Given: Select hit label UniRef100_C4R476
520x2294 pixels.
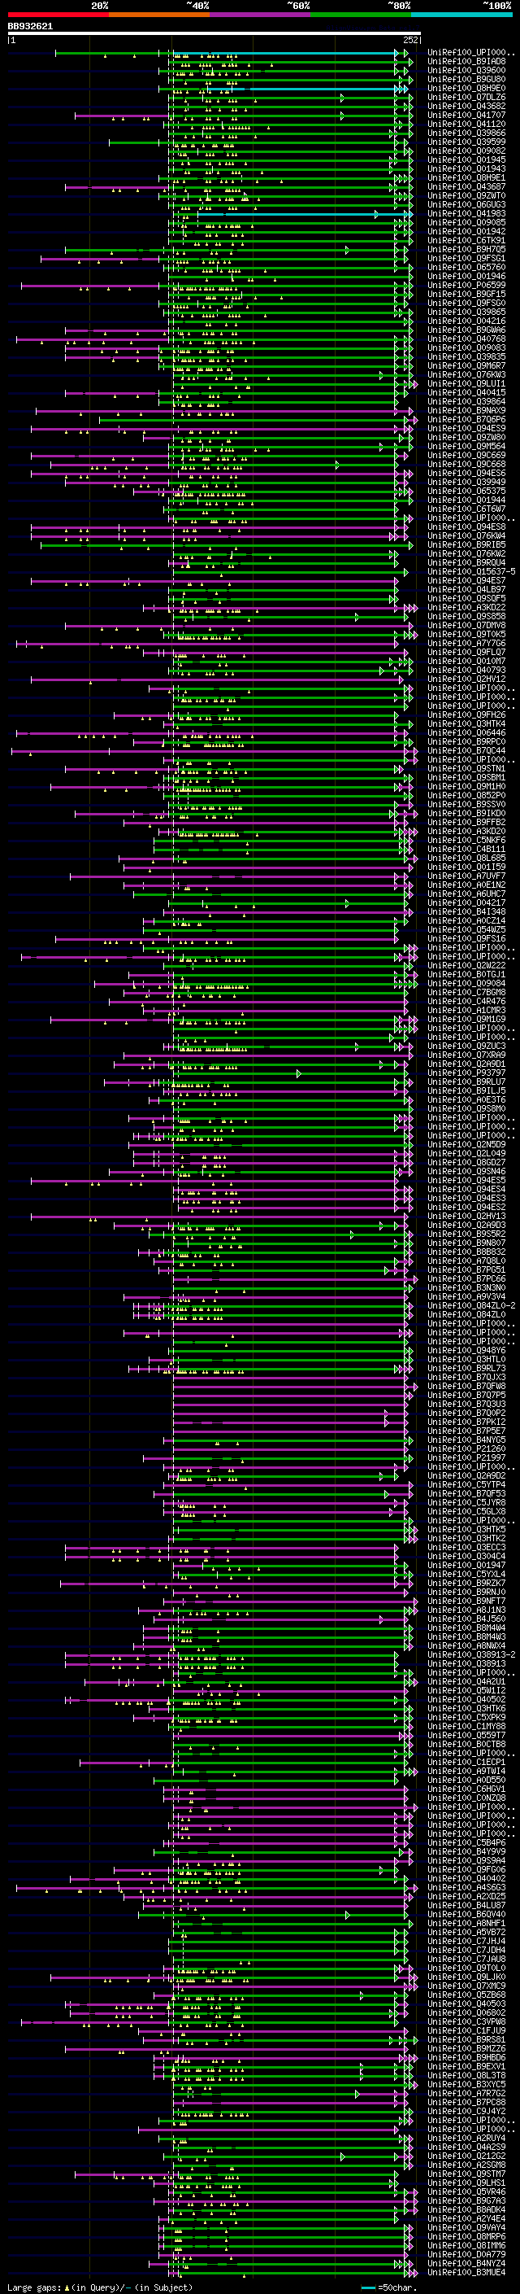Looking at the screenshot, I should (x=466, y=1001).
